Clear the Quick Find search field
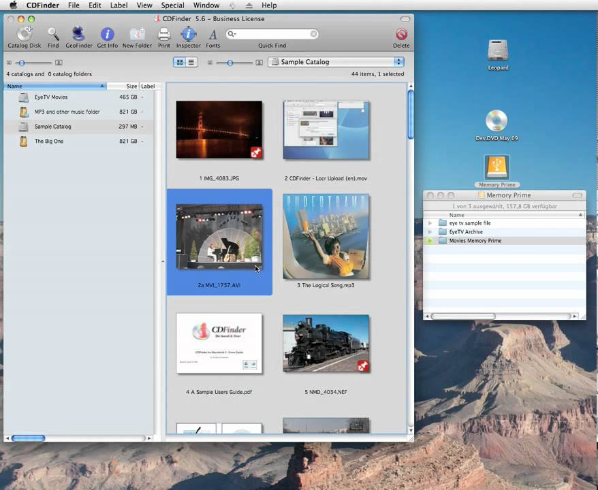Screen dimensions: 598x490 point(313,34)
